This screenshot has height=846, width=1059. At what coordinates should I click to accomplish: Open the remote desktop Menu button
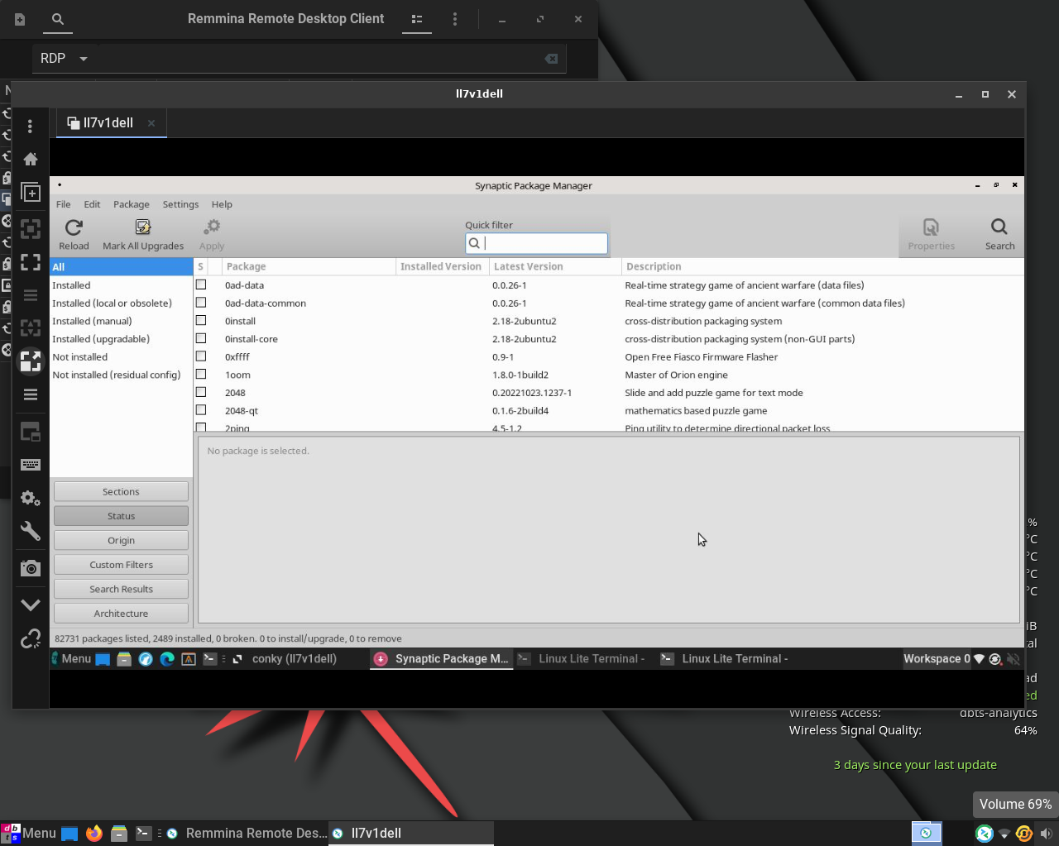pyautogui.click(x=71, y=659)
